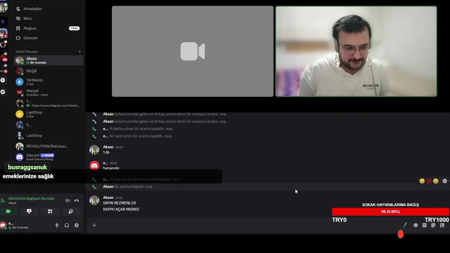The height and width of the screenshot is (253, 450).
Task: React with laughing squint emoji
Action: tap(436, 181)
